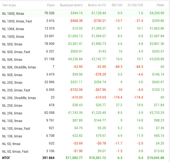
Task: Select the 'NL 25$, 6max' row label
Action: (x=12, y=105)
